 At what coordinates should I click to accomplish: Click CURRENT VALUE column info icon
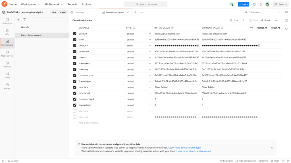point(222,28)
